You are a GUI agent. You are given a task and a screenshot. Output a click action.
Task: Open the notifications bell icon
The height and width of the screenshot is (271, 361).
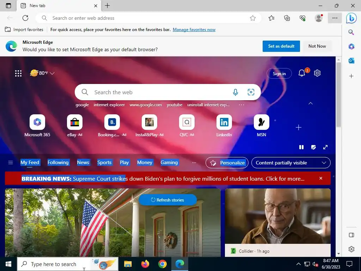(x=302, y=73)
